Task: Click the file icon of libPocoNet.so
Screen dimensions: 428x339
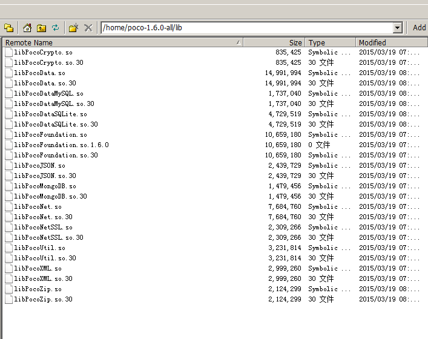Action: point(8,206)
